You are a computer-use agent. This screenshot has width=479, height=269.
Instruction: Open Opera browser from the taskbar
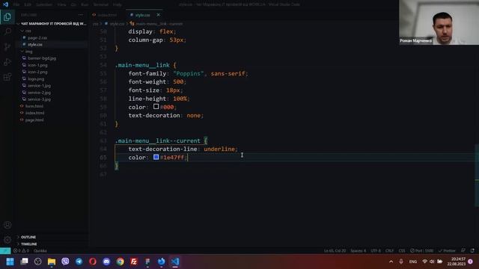93,262
